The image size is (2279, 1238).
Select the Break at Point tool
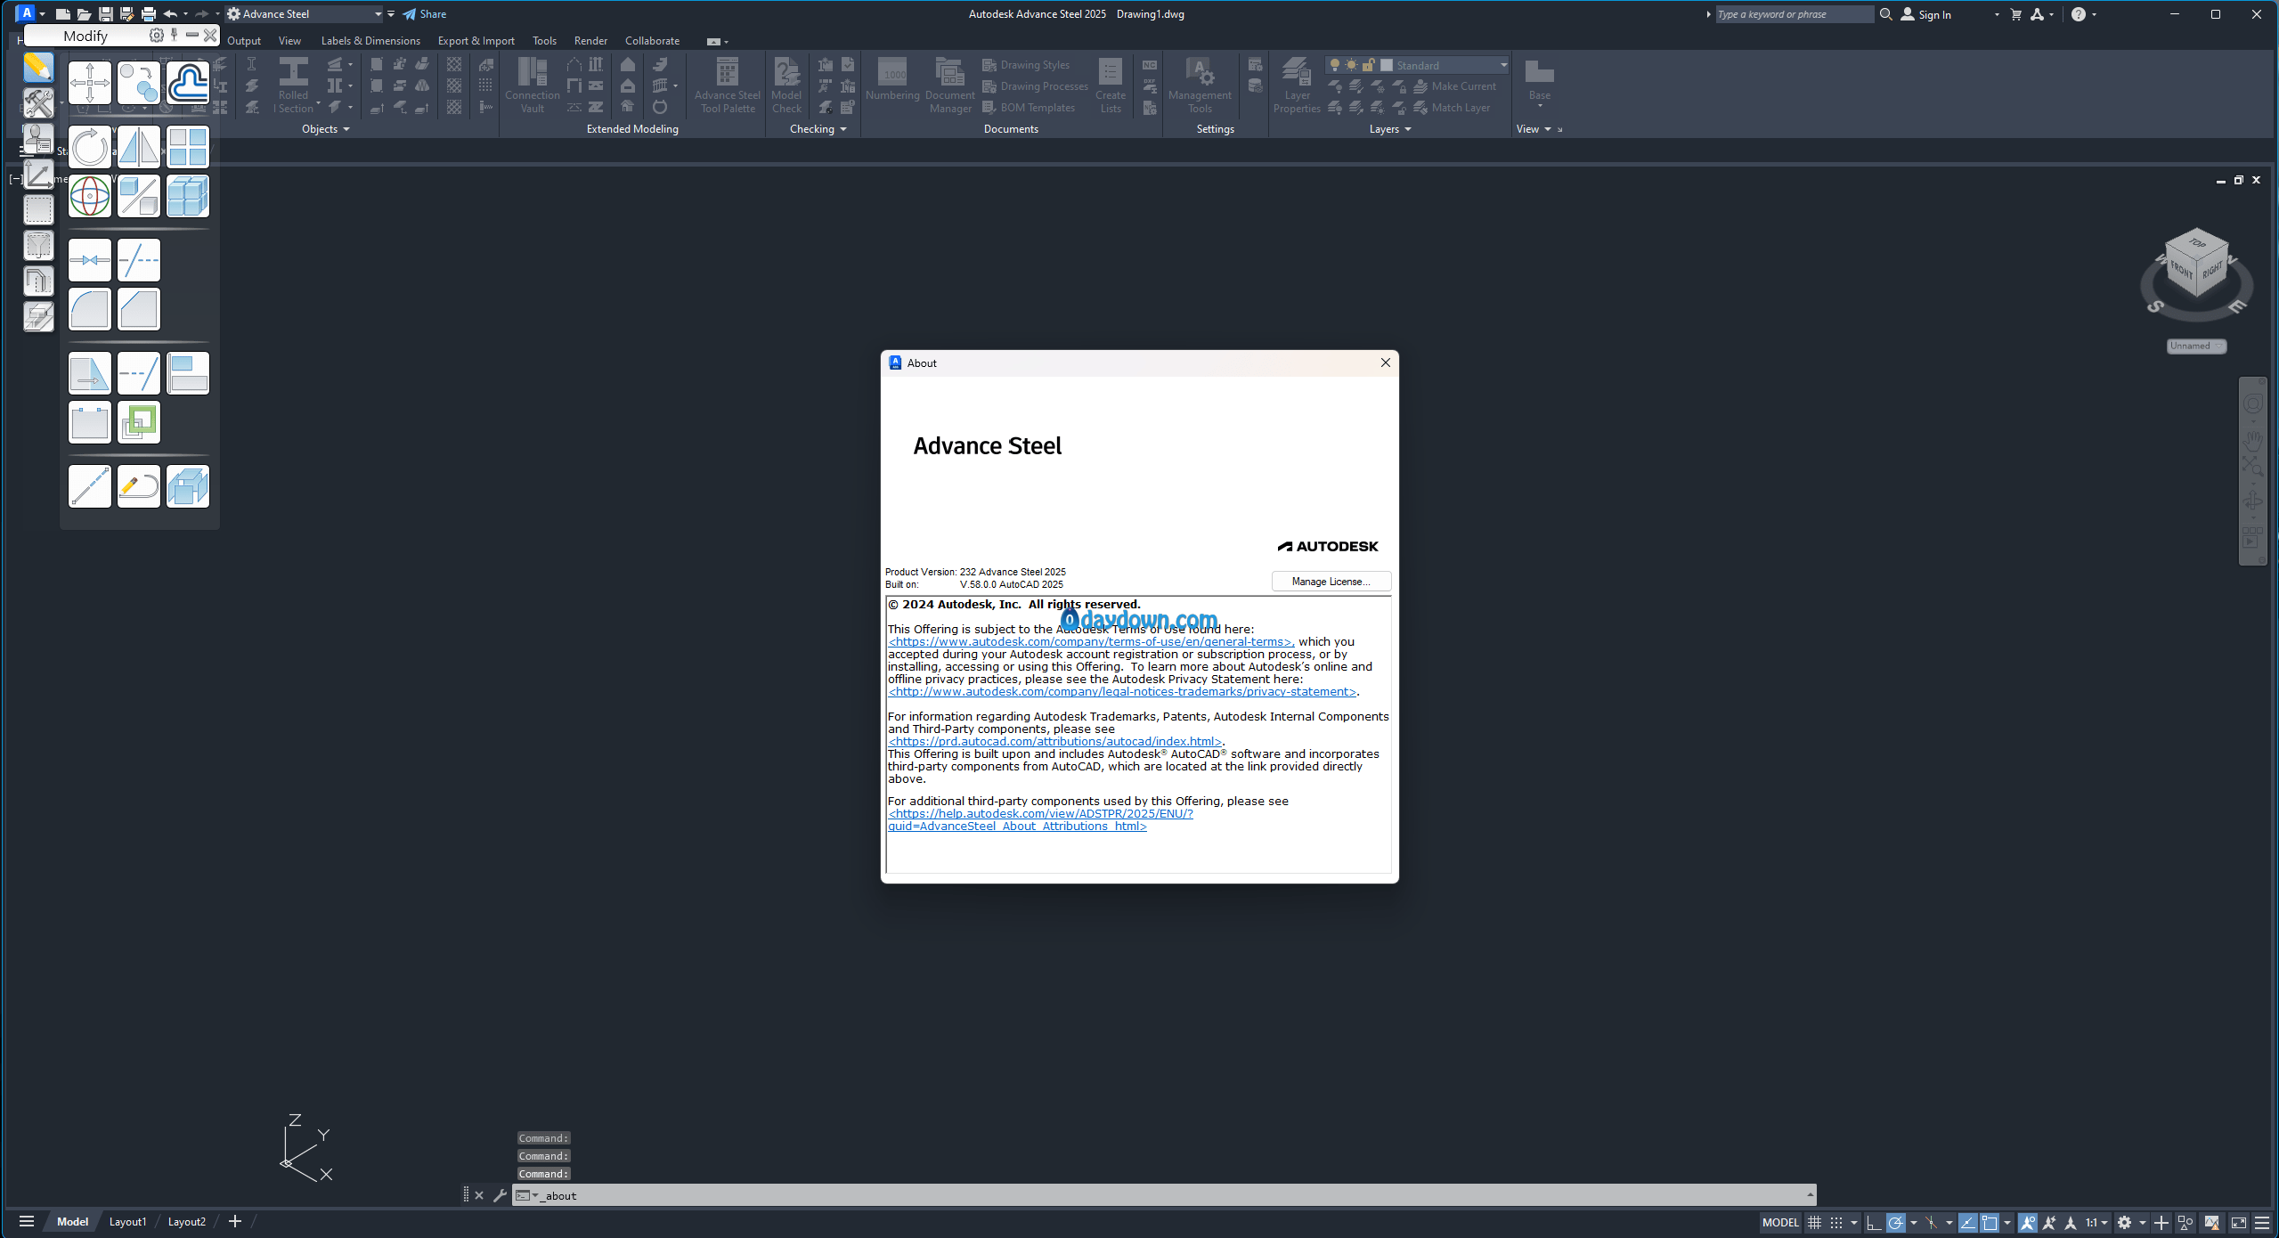point(90,260)
